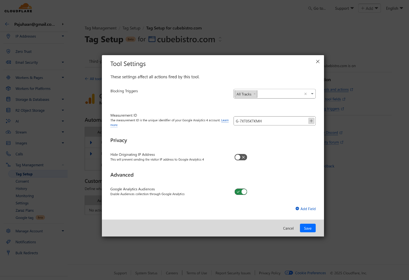
Task: Remove the All Tracks tag chip
Action: click(x=254, y=94)
